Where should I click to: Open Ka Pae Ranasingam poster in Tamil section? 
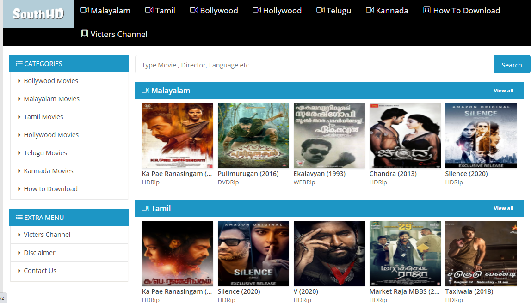coord(178,254)
